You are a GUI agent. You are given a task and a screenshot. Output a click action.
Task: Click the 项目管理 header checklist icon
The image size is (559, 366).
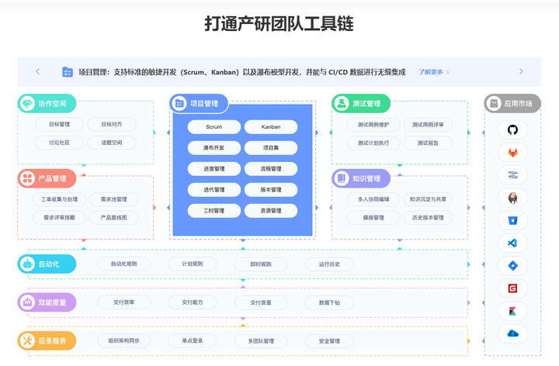179,104
